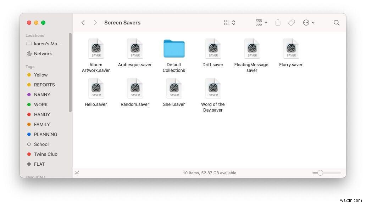Select the Random.saver file
Image resolution: width=366 pixels, height=204 pixels.
(135, 88)
